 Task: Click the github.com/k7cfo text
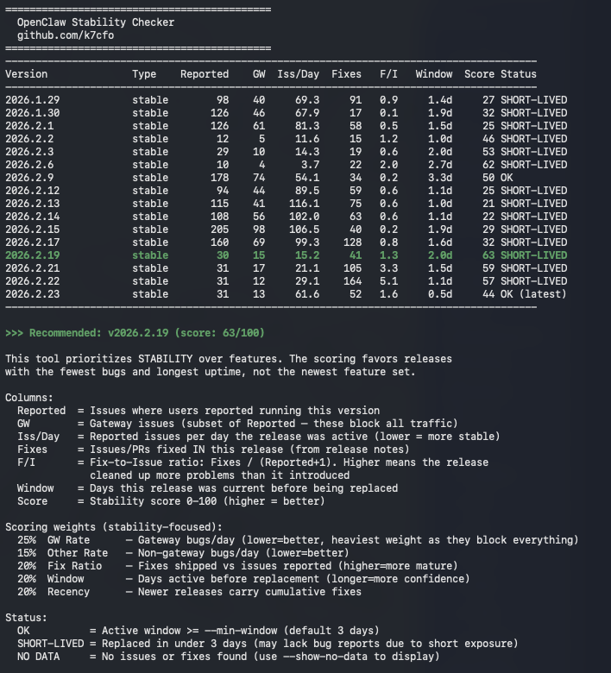click(x=66, y=35)
